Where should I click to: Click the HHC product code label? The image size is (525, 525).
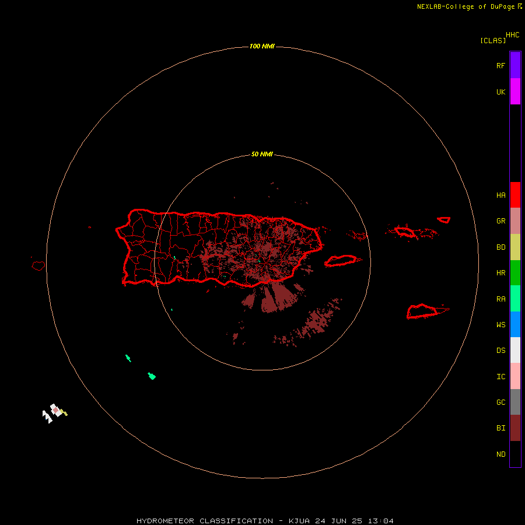point(513,35)
